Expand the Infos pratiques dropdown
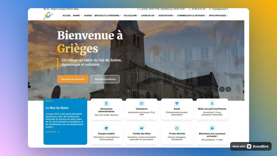This screenshot has height=156, width=277. (218, 15)
